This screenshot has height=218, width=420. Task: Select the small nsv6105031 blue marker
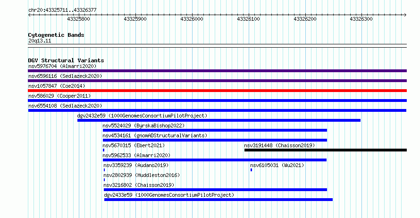point(251,170)
